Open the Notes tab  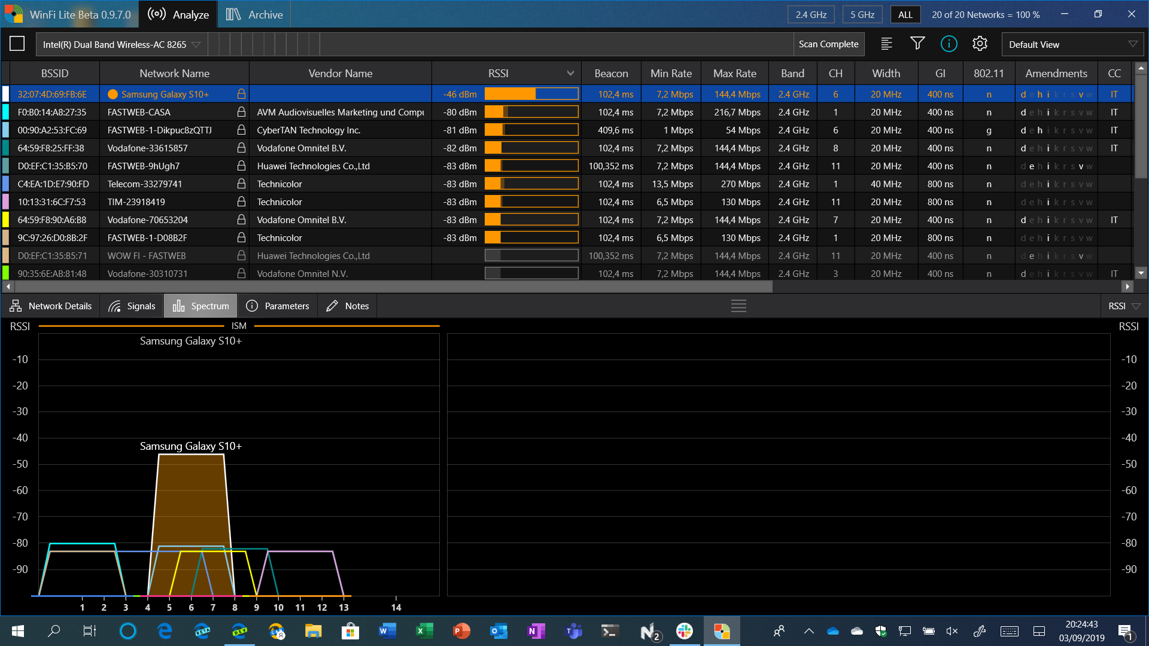348,306
